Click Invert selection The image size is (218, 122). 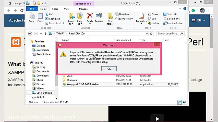tap(173, 23)
